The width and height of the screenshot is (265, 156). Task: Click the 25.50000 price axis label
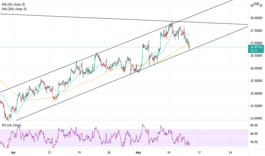(256, 81)
